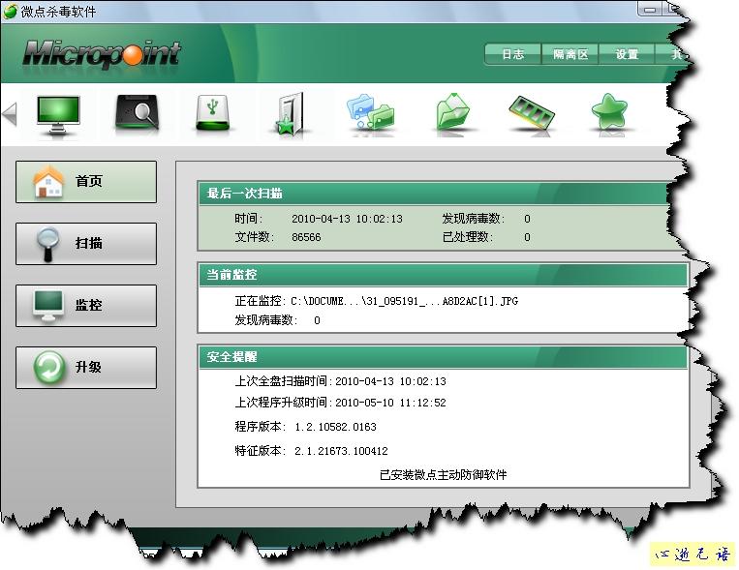Open the 首页 home page button
This screenshot has width=739, height=570.
[x=86, y=182]
